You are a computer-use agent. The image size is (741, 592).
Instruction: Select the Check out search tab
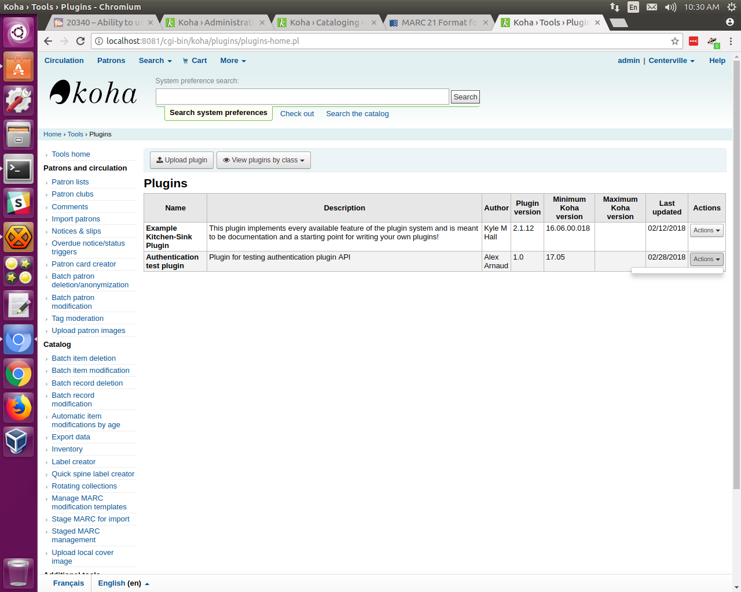click(297, 114)
